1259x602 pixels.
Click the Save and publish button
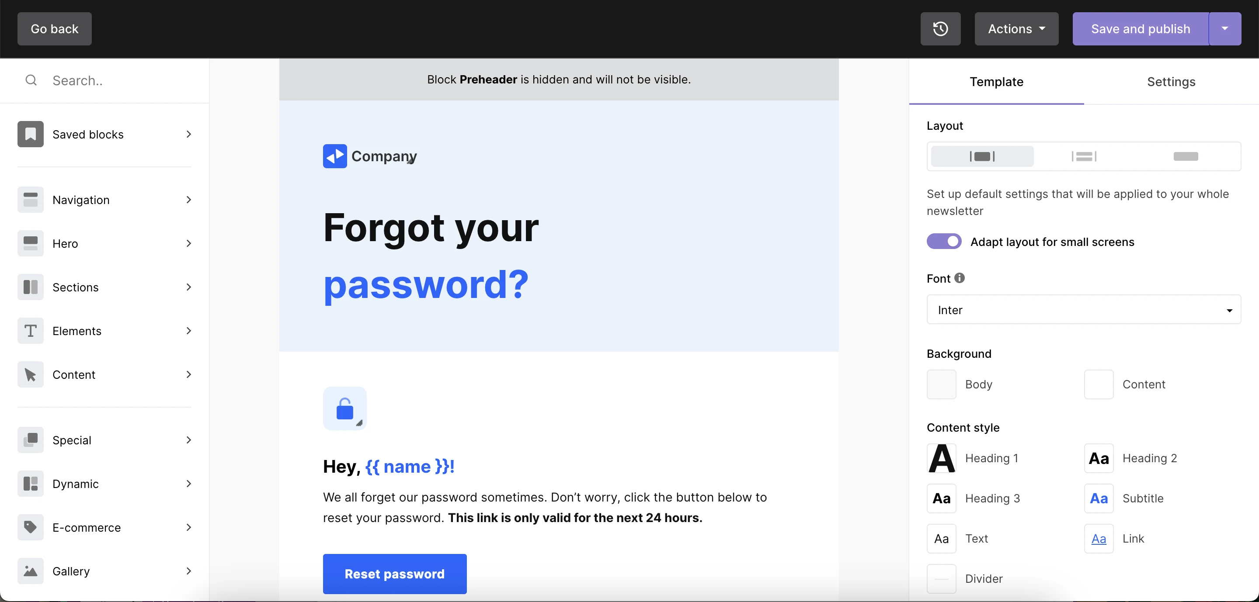1140,29
